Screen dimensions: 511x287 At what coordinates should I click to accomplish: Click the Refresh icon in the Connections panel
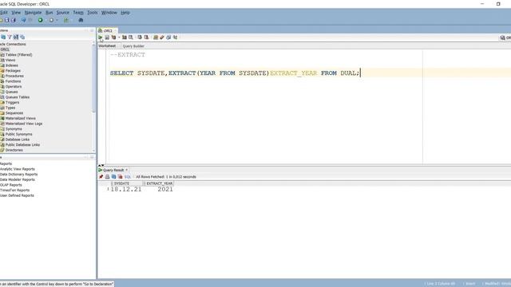[3, 37]
